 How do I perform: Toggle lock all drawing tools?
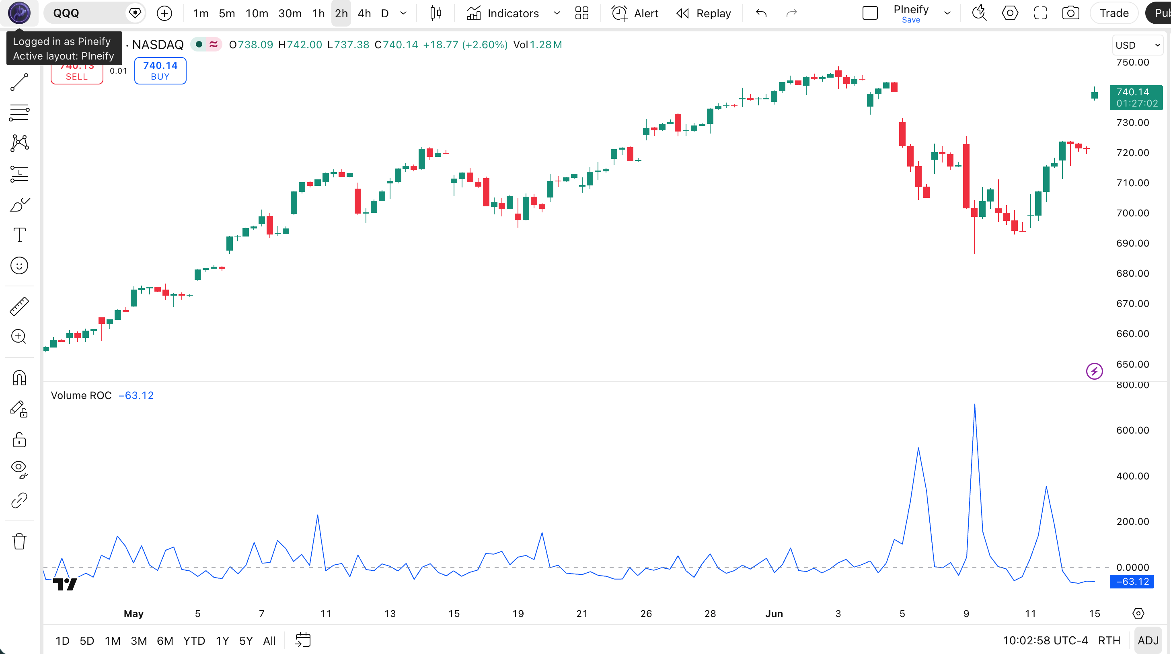tap(19, 440)
